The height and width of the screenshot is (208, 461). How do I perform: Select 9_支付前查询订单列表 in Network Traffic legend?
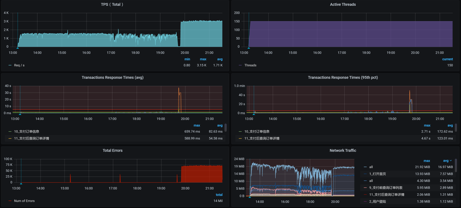pos(386,188)
